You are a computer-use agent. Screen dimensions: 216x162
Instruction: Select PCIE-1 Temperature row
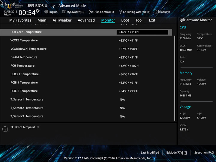pyautogui.click(x=86, y=83)
